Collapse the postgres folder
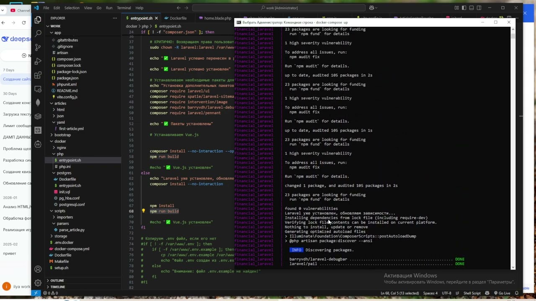Viewport: 536px width, 301px height. click(64, 173)
